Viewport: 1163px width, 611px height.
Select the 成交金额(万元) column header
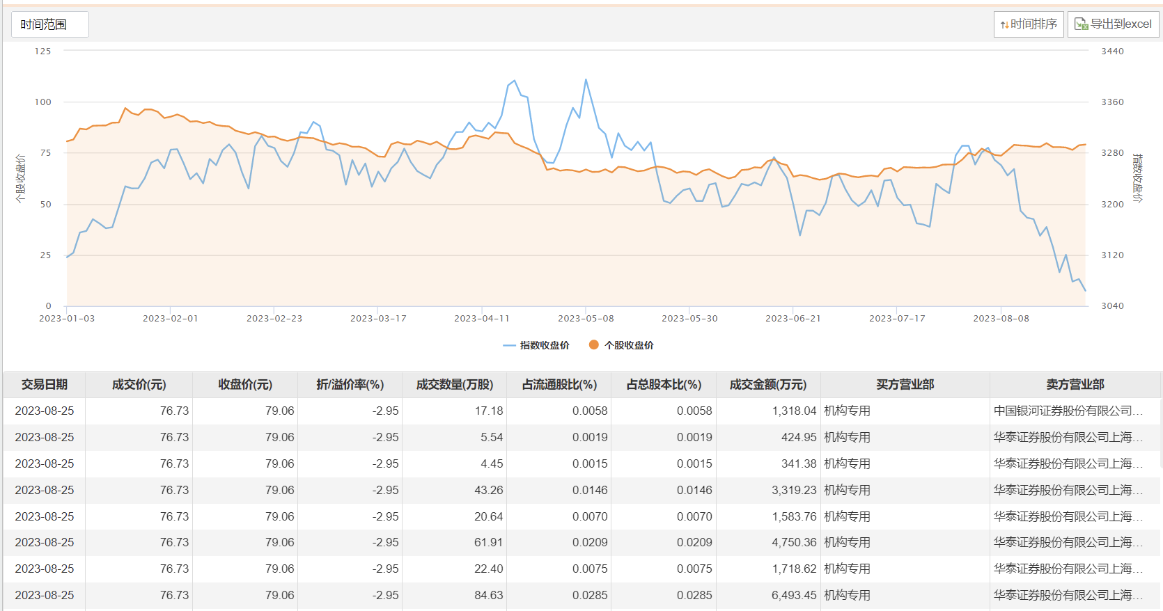(767, 385)
